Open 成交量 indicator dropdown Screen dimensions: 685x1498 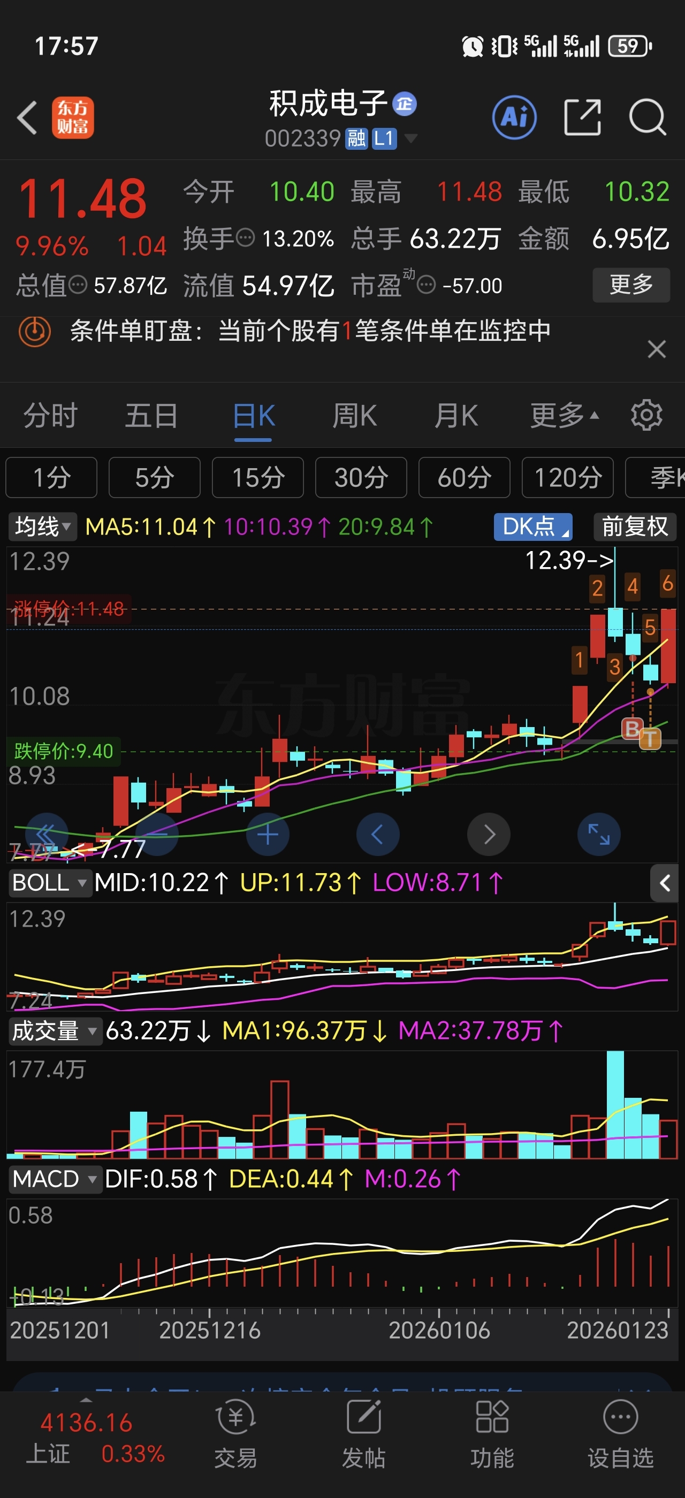click(x=55, y=1031)
